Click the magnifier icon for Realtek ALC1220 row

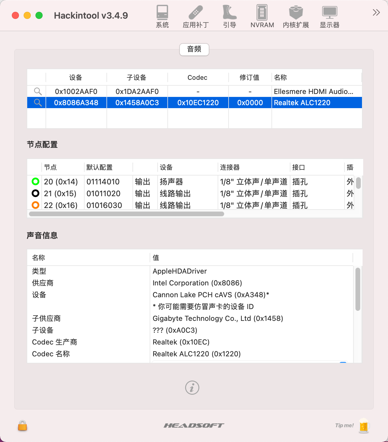pos(38,103)
